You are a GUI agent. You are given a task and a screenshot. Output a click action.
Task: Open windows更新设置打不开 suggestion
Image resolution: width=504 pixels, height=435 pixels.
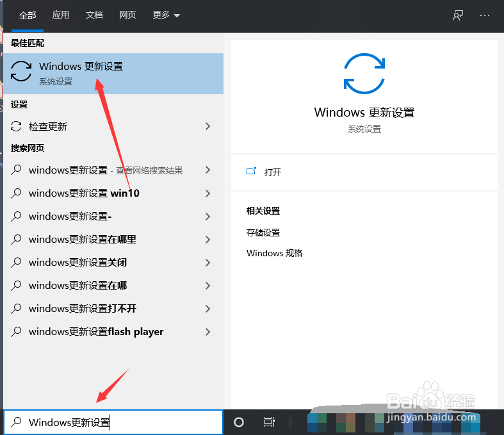click(x=113, y=309)
